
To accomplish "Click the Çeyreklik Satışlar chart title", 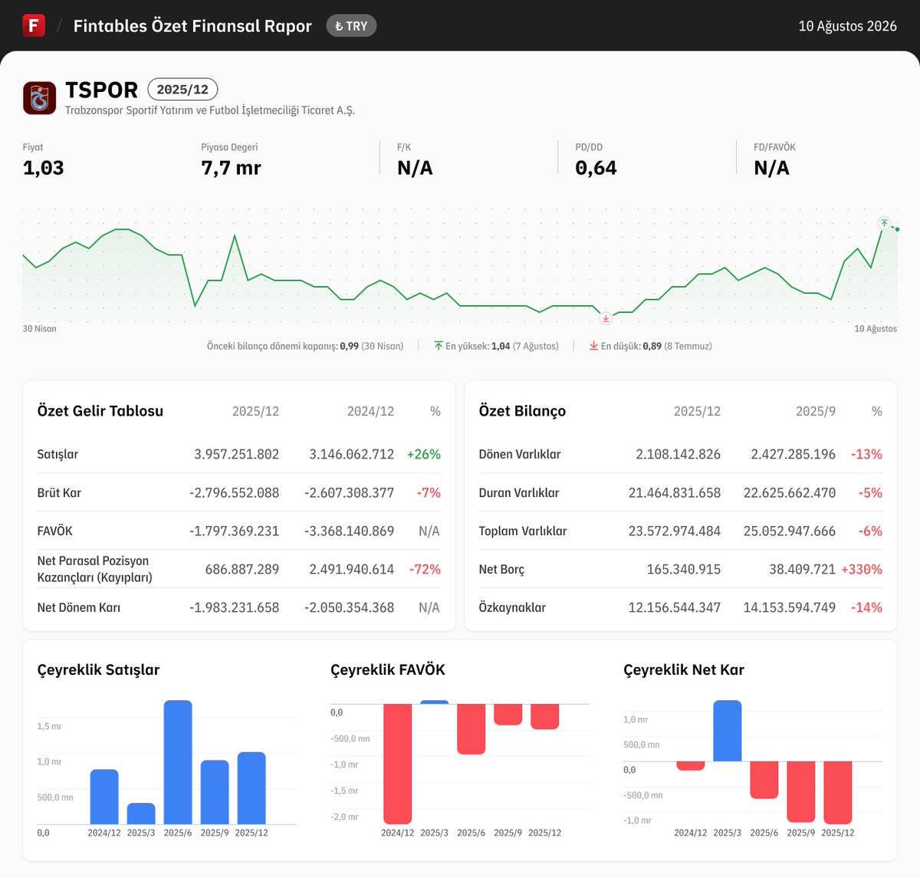I will point(98,670).
